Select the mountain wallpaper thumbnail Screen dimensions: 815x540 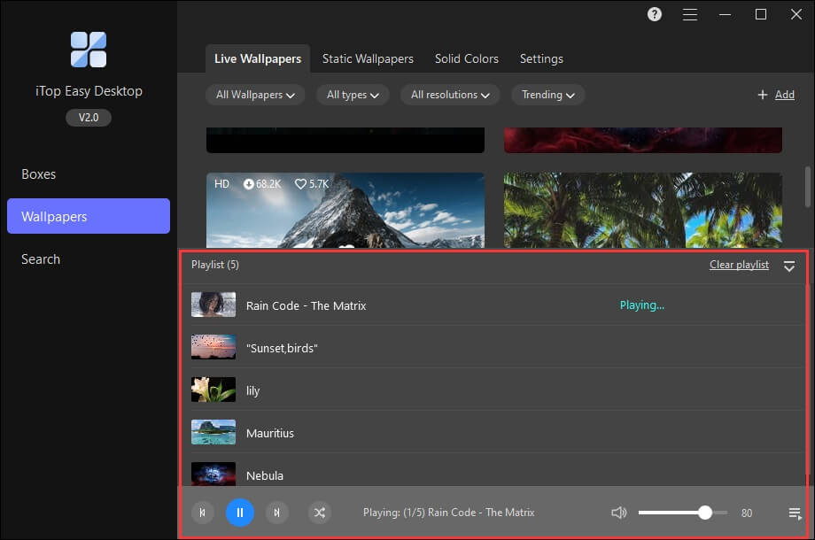345,211
